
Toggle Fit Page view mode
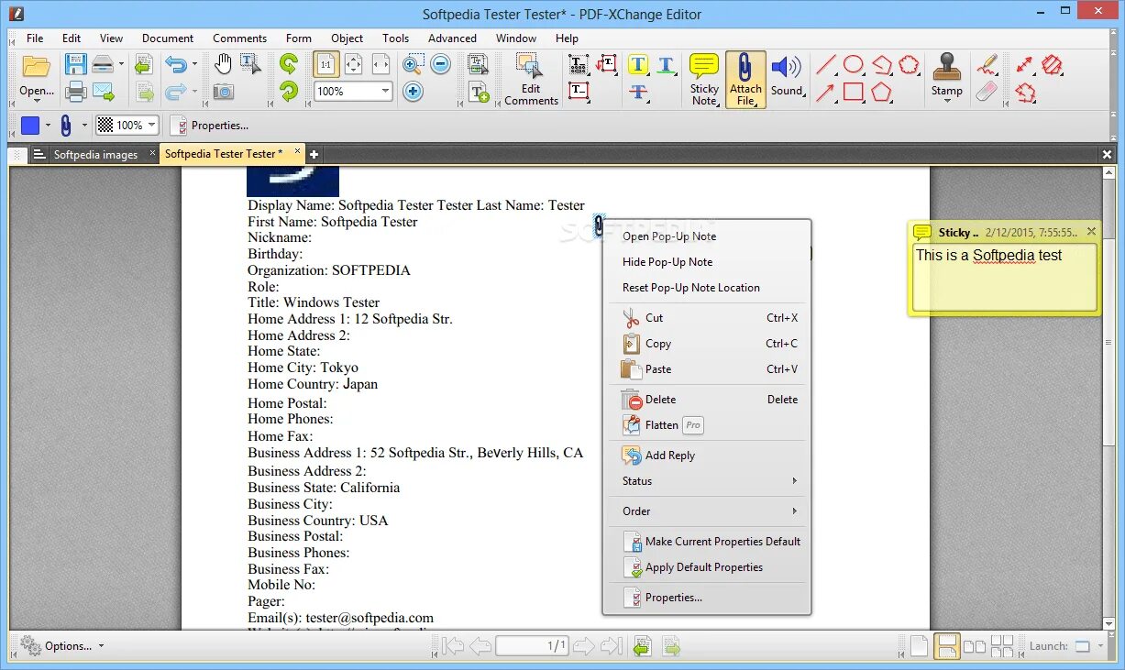[x=353, y=64]
